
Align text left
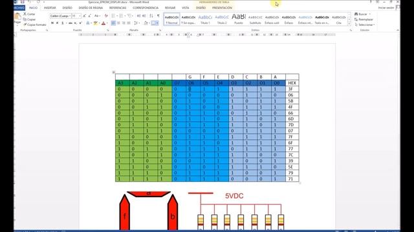(113, 23)
